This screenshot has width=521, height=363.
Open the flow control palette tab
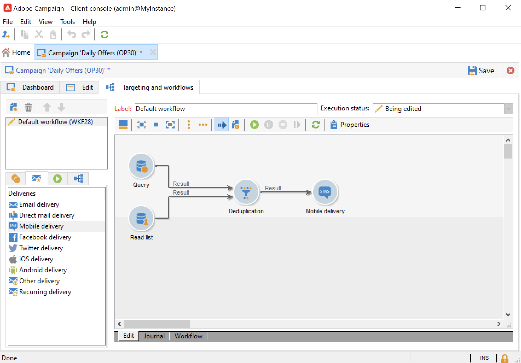pyautogui.click(x=57, y=179)
